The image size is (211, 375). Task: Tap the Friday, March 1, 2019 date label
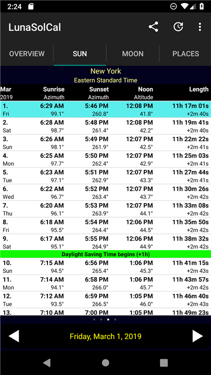[x=105, y=336]
